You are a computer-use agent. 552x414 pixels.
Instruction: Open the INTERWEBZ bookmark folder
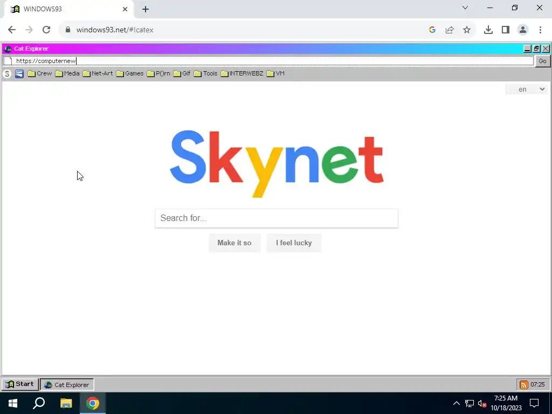coord(242,73)
